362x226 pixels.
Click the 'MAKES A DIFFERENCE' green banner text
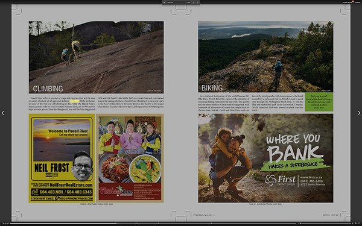tap(293, 165)
